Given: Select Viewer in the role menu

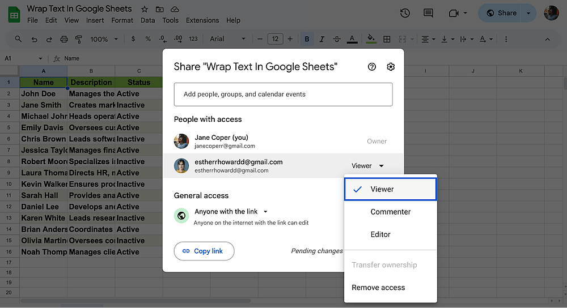Looking at the screenshot, I should coord(391,189).
